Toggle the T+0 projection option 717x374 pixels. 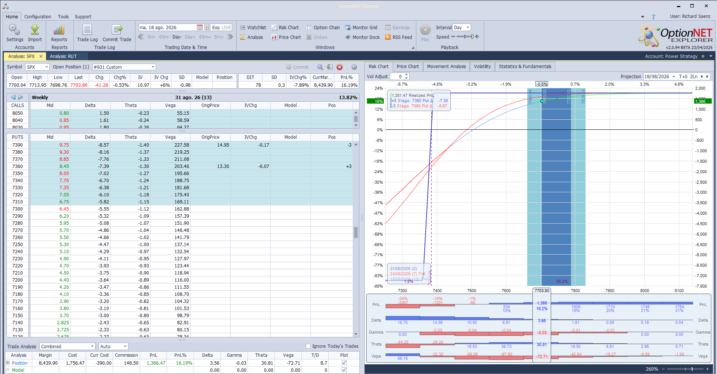pos(683,76)
